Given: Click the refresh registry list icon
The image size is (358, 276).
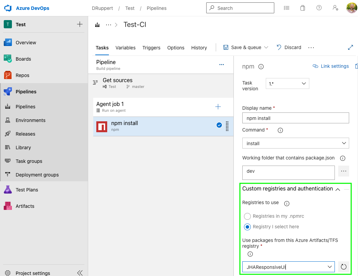Looking at the screenshot, I should (x=343, y=267).
